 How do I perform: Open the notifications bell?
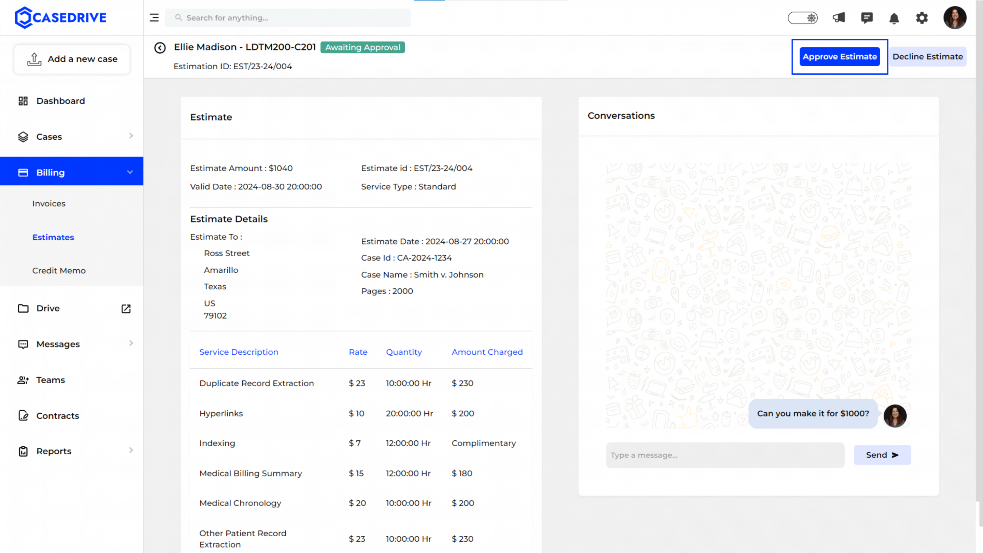click(894, 18)
